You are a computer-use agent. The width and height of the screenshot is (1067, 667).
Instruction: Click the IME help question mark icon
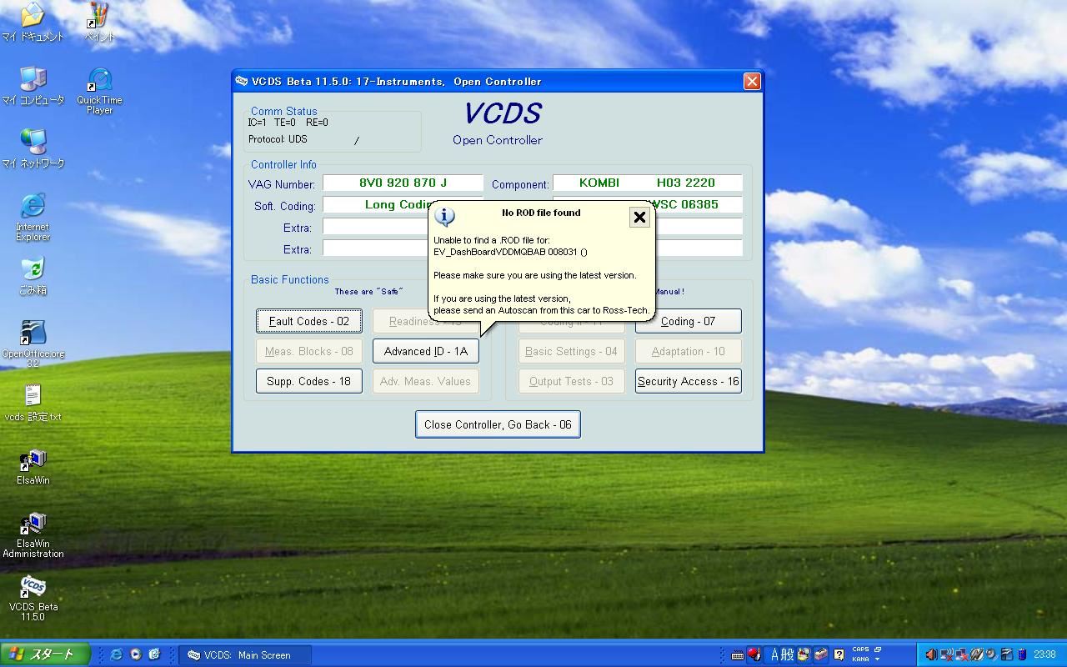[x=839, y=654]
